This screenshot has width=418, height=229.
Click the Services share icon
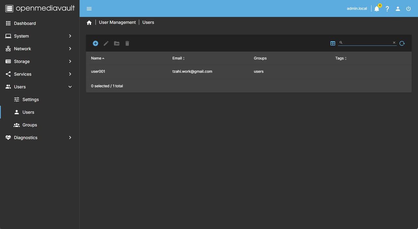[x=8, y=74]
